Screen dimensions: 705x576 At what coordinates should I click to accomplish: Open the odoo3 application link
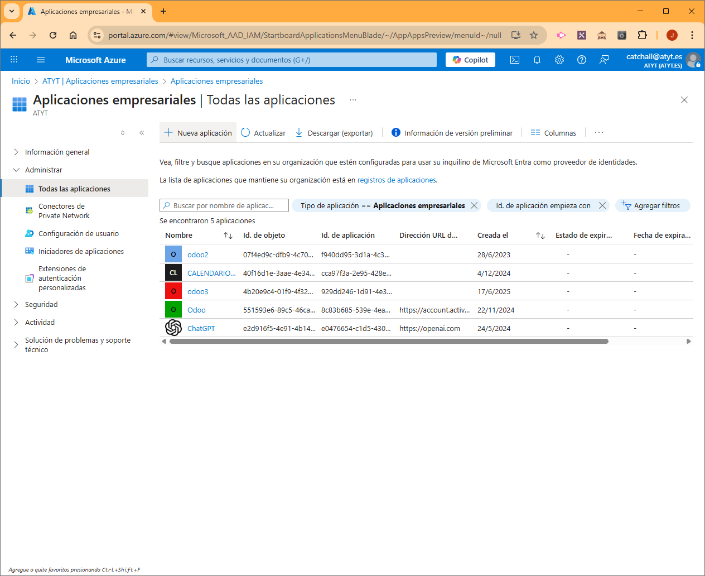[197, 291]
